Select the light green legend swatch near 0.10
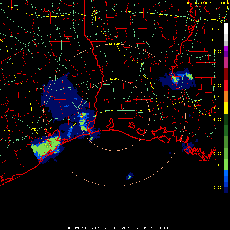 click(x=226, y=165)
